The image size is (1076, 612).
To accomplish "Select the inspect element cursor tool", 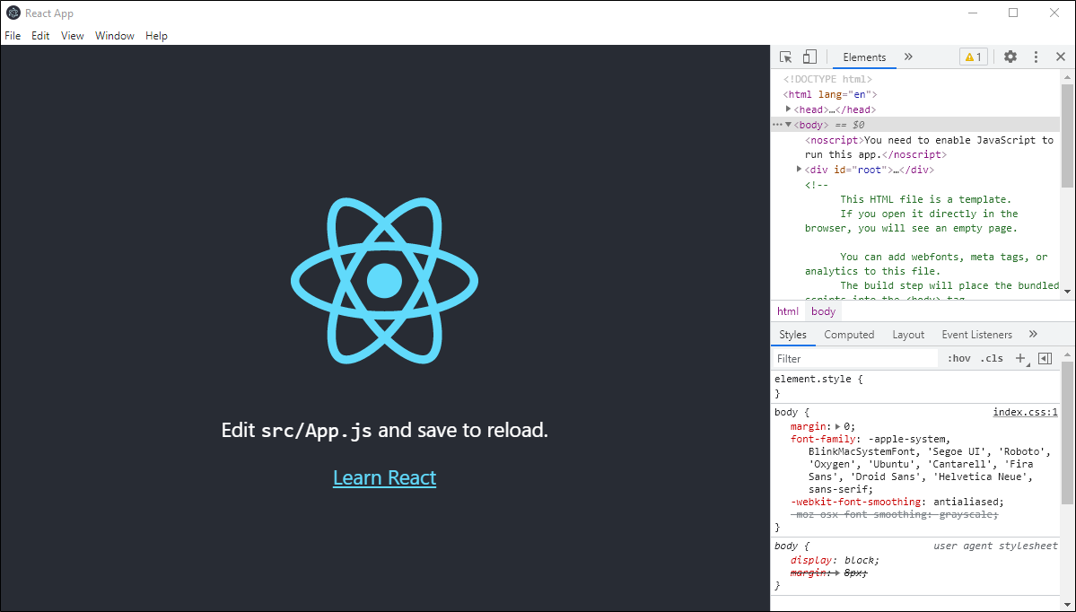I will tap(784, 56).
